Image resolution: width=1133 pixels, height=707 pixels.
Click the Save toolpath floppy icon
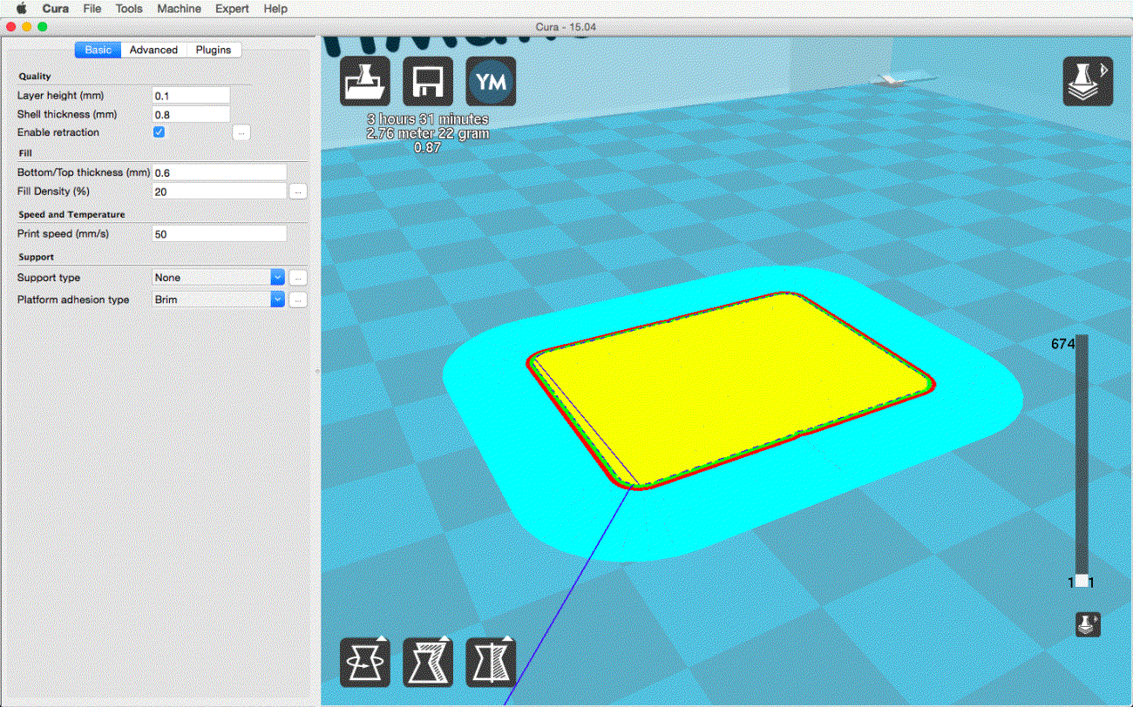(x=427, y=82)
